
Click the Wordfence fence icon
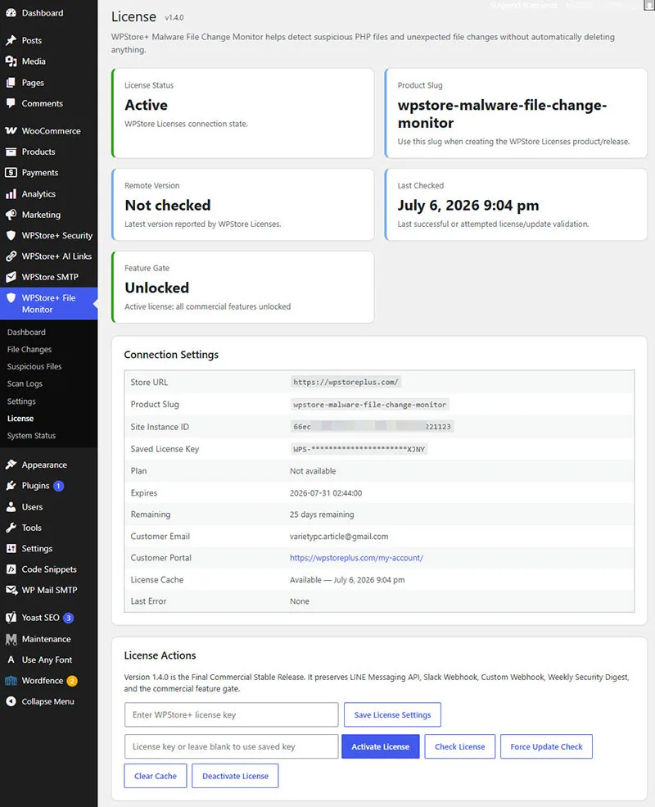coord(11,680)
